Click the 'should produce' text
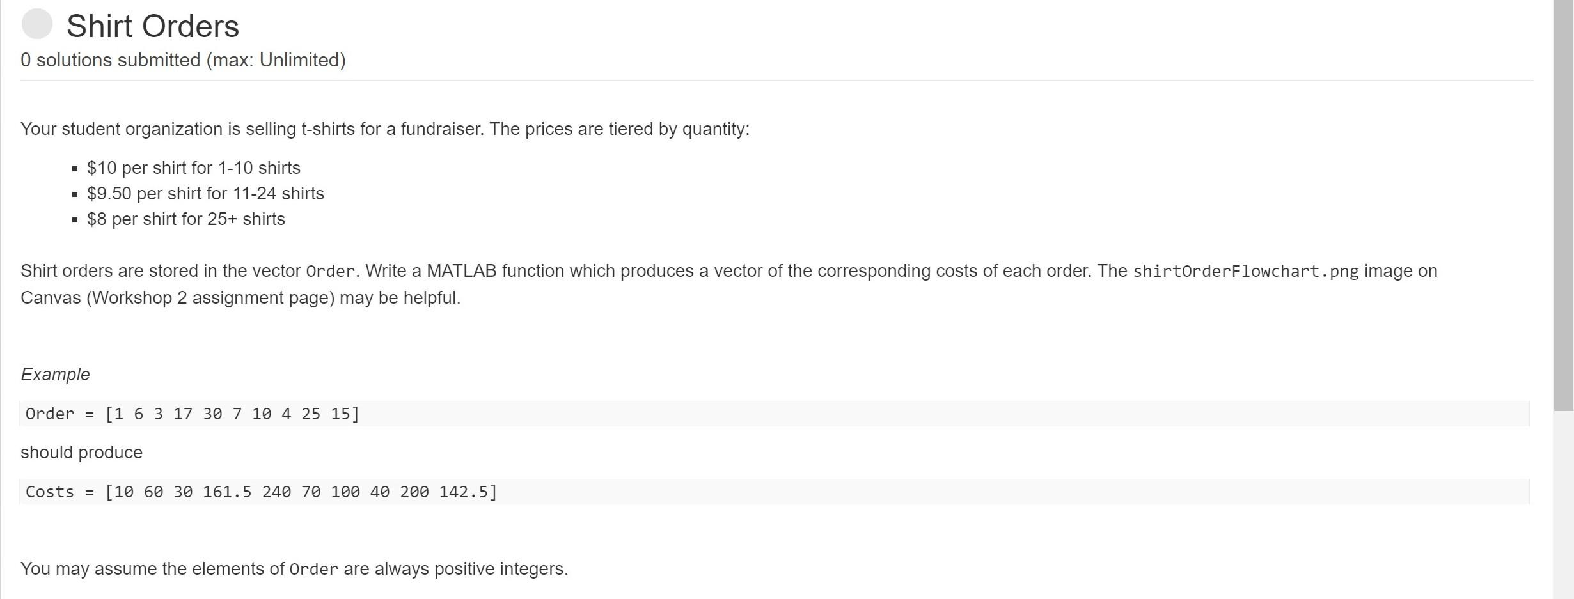This screenshot has height=599, width=1574. [x=82, y=452]
